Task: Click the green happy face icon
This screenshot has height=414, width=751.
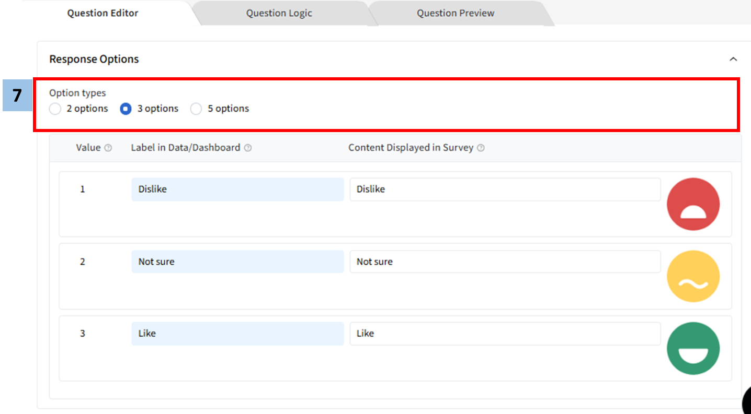Action: [x=693, y=348]
